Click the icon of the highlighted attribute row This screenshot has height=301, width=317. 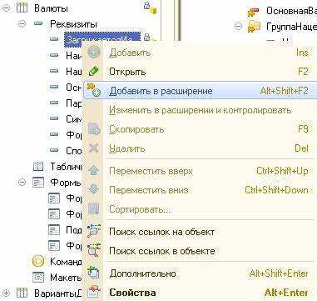[54, 39]
